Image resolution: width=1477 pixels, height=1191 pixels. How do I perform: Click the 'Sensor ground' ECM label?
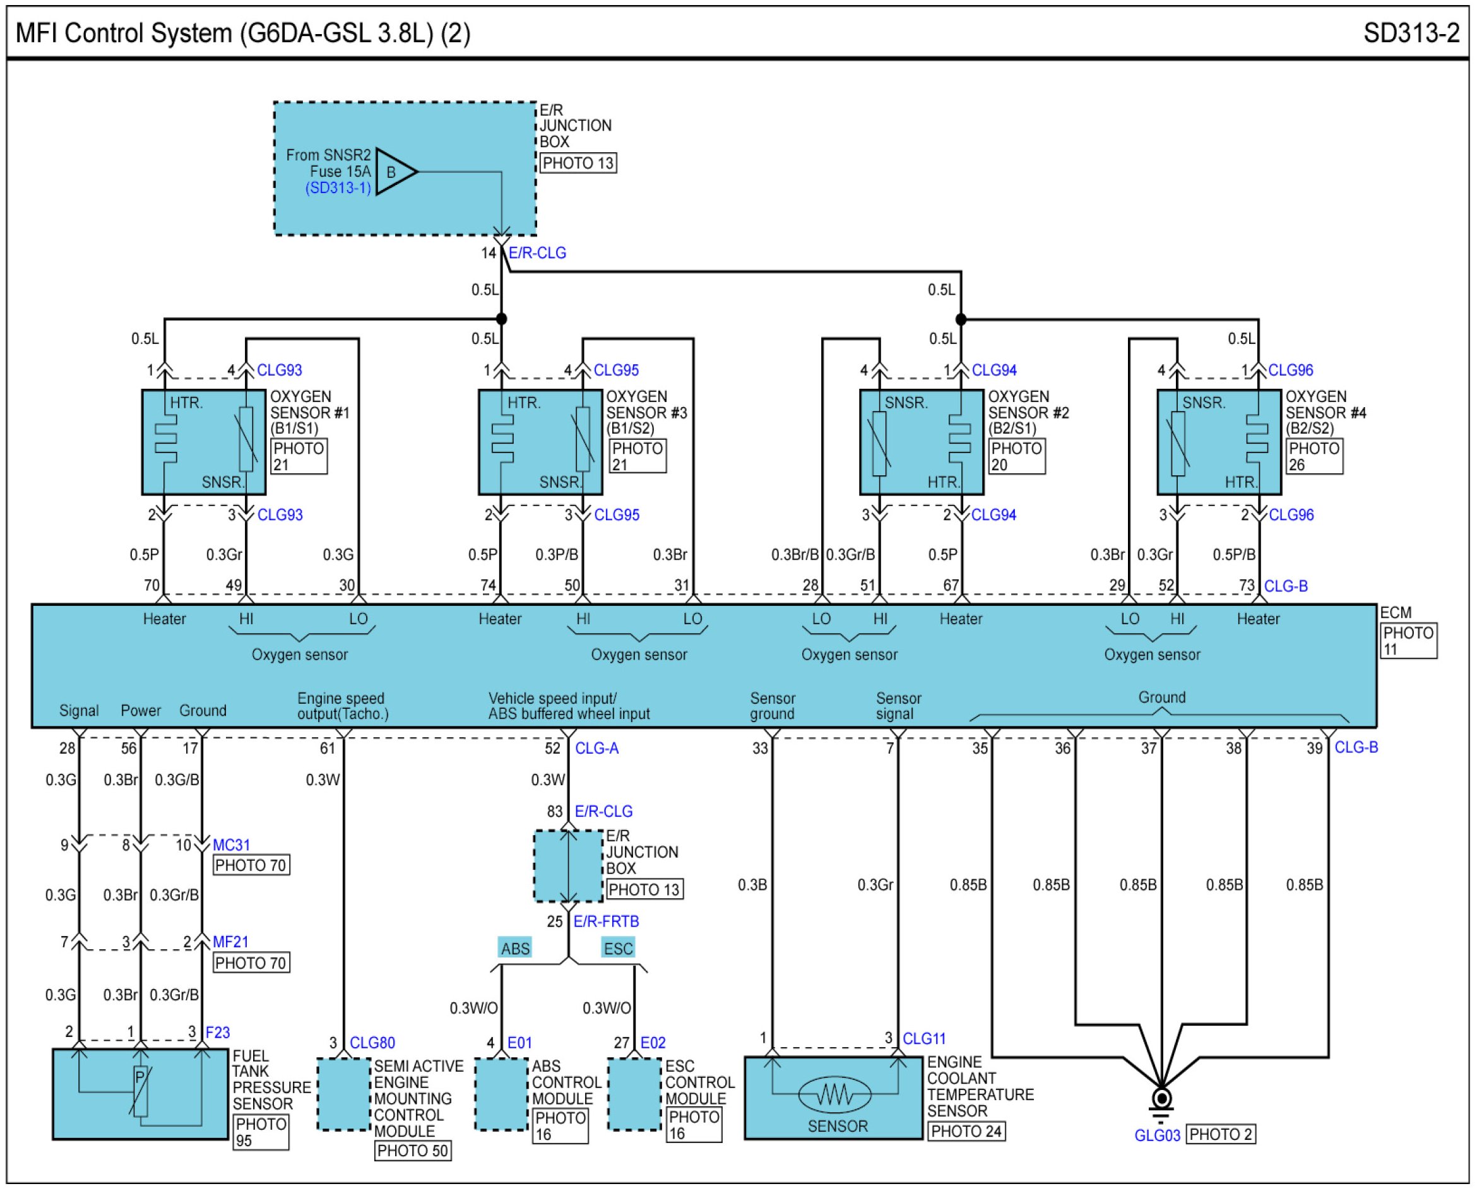[773, 708]
